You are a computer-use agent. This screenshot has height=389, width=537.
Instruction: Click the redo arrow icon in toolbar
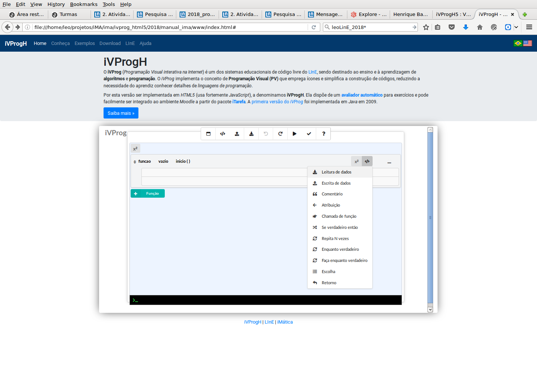(280, 134)
